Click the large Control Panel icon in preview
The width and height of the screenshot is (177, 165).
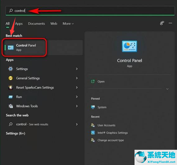click(x=130, y=46)
